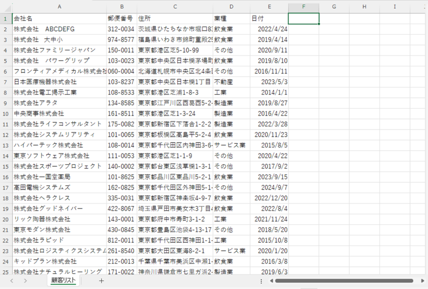This screenshot has width=428, height=289.
Task: Click the date cell 2023/5/3
Action: click(x=269, y=82)
